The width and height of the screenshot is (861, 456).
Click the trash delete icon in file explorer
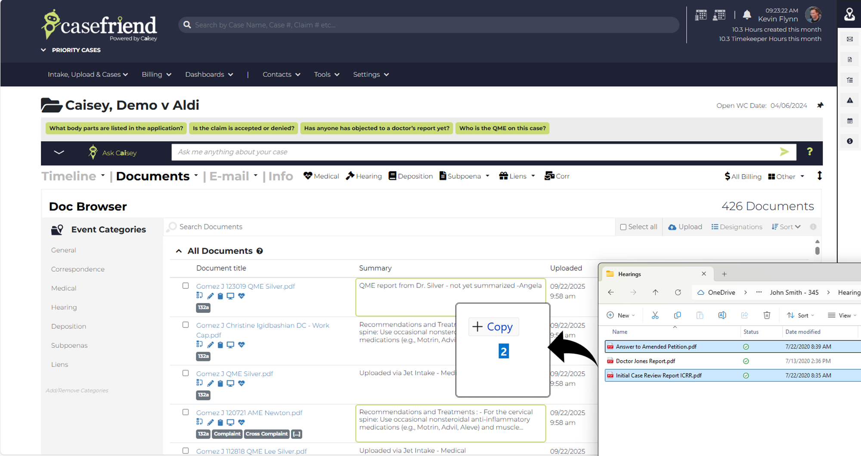(767, 315)
